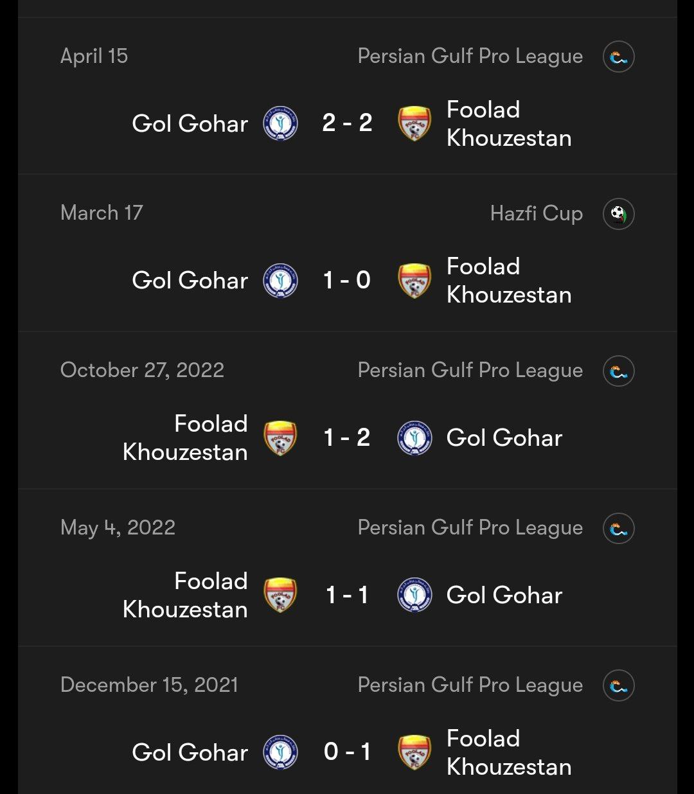Screen dimensions: 694x794
Task: Click Hazfi Cup competition label
Action: tap(537, 213)
